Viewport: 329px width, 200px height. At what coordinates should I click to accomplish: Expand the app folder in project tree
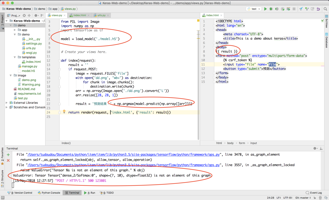[15, 30]
